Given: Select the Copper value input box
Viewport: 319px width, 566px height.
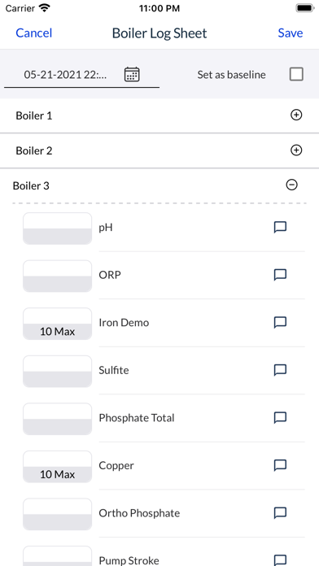Looking at the screenshot, I should [58, 467].
